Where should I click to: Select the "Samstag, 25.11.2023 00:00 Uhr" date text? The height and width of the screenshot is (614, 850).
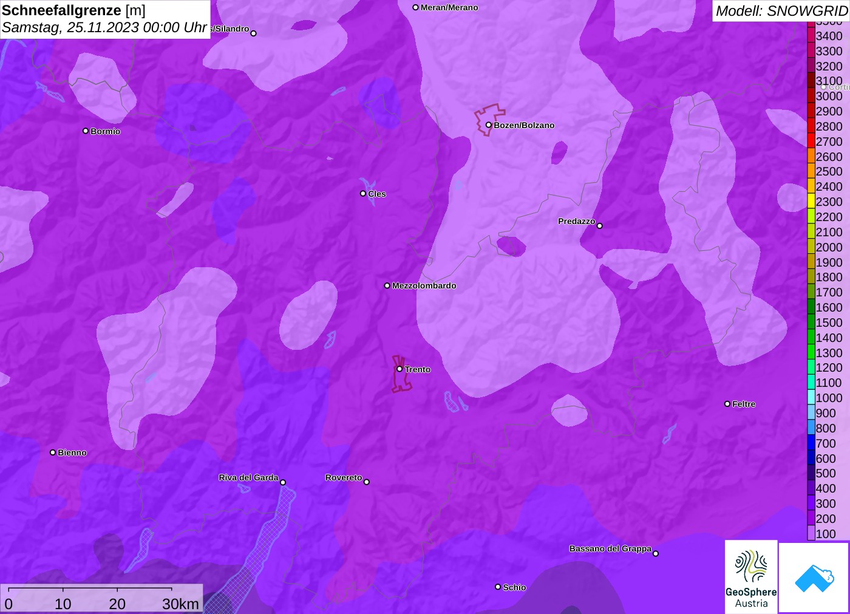[x=104, y=27]
